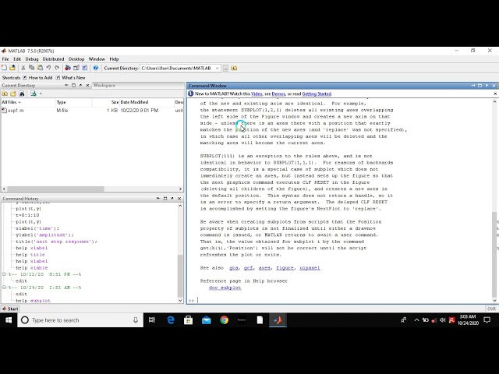Click the New M-file toolbar icon
Image resolution: width=499 pixels, height=374 pixels.
coord(4,68)
